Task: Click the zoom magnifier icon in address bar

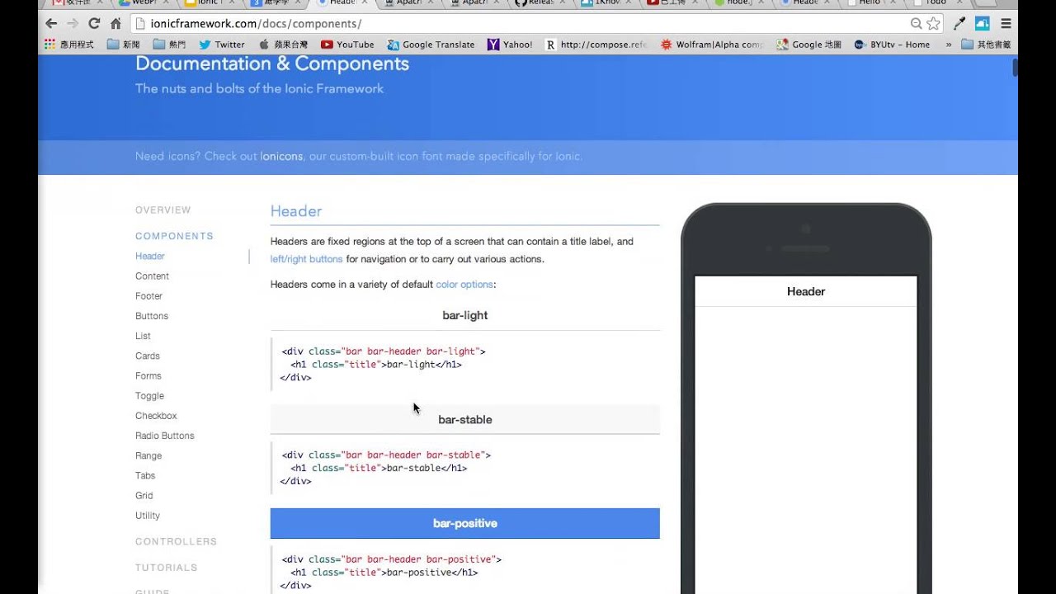Action: point(916,24)
